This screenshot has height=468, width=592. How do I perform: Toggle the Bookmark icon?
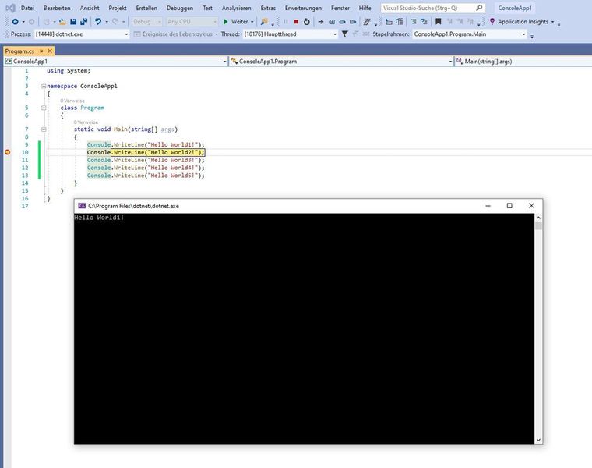pyautogui.click(x=438, y=22)
